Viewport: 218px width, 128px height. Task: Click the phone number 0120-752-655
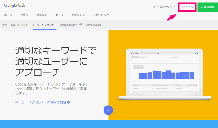(165, 7)
